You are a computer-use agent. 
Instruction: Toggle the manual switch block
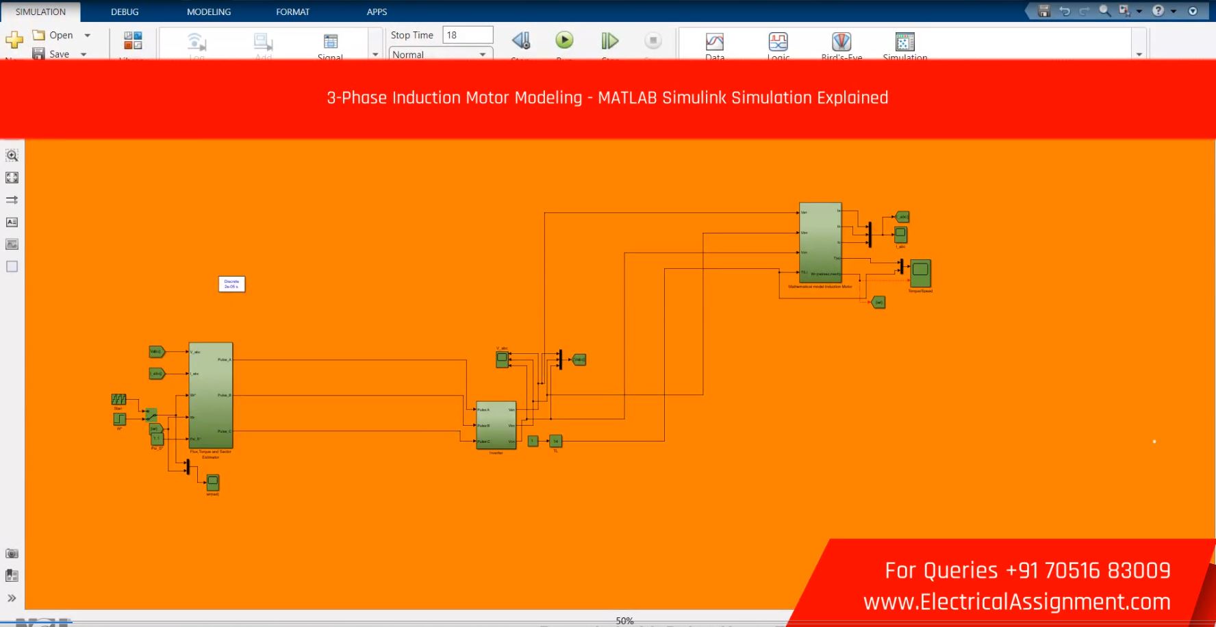click(x=151, y=415)
